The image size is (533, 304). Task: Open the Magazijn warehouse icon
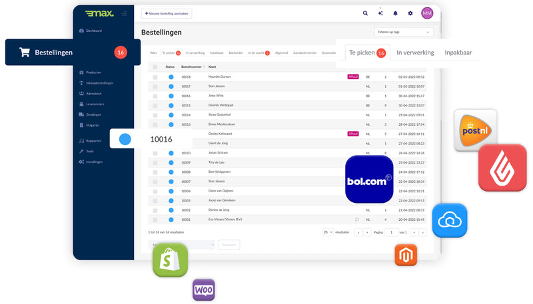81,125
